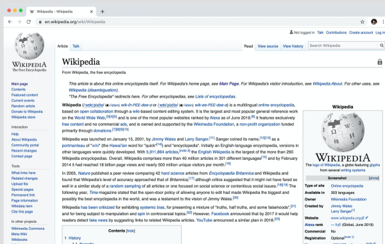This screenshot has width=385, height=244.
Task: Open the Wikimedia Foundation infobox link
Action: pyautogui.click(x=348, y=199)
